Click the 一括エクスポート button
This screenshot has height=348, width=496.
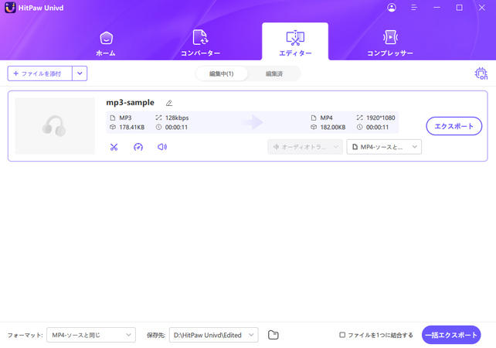pyautogui.click(x=451, y=335)
